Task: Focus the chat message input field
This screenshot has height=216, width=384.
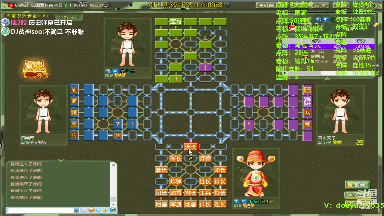Action: (41, 210)
